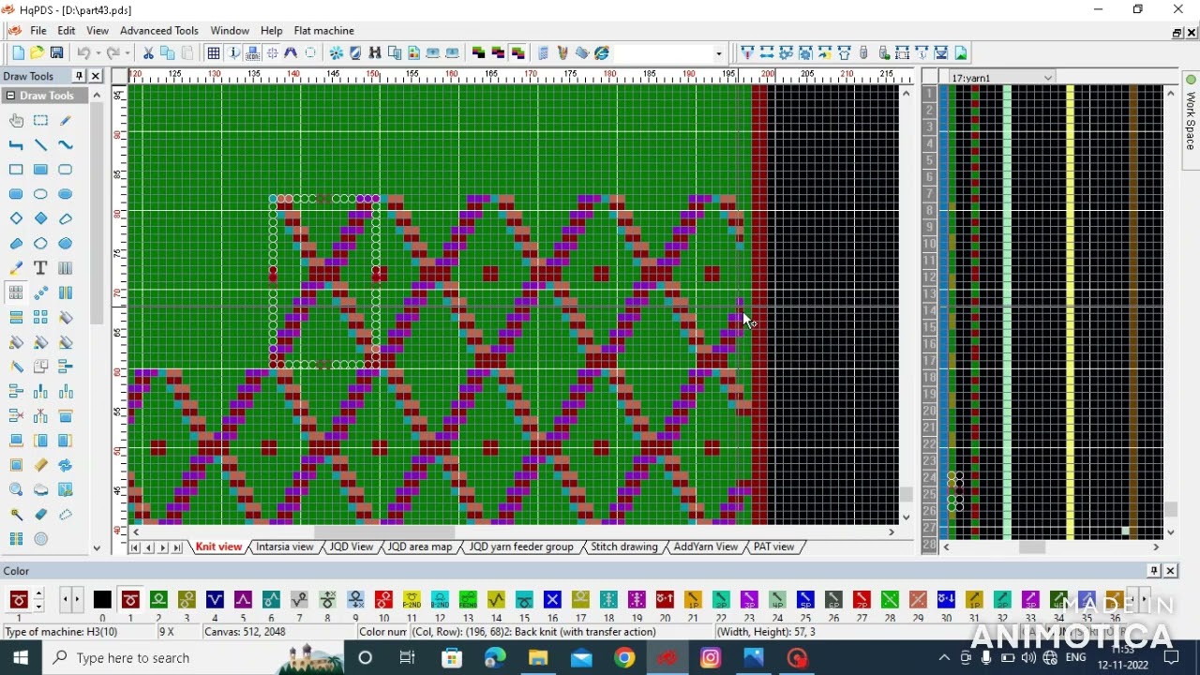Click the Redo arrow icon
Image resolution: width=1200 pixels, height=675 pixels.
click(113, 53)
